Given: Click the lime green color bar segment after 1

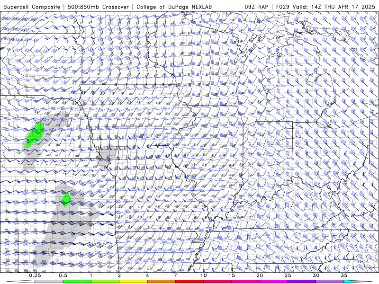Looking at the screenshot, I should coord(105,282).
